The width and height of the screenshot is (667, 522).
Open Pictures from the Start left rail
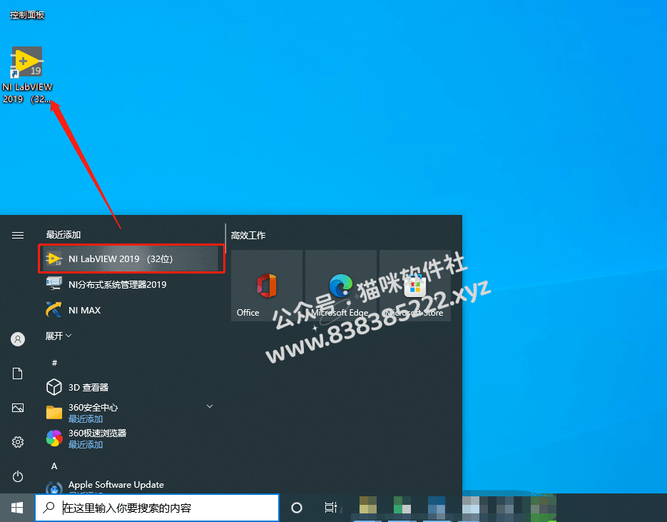18,408
